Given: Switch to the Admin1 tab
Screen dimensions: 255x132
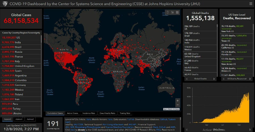Looking at the screenshot, I should pyautogui.click(x=19, y=119).
